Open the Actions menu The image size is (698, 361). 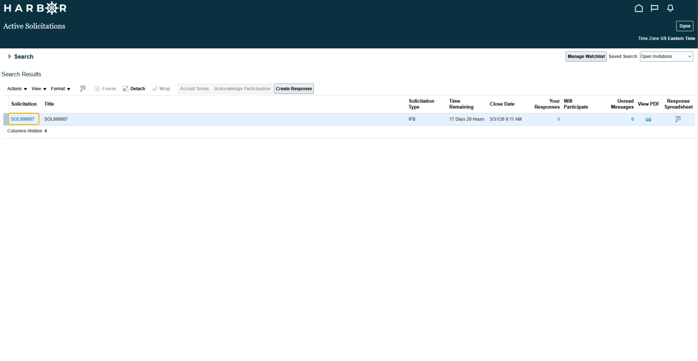pos(17,89)
